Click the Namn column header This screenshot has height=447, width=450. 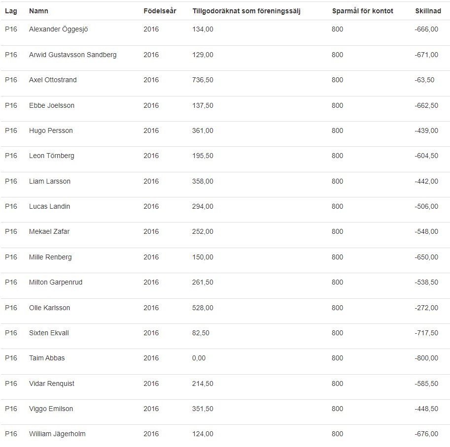point(38,11)
